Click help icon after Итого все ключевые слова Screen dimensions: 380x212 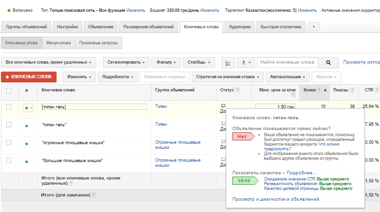click(x=71, y=183)
